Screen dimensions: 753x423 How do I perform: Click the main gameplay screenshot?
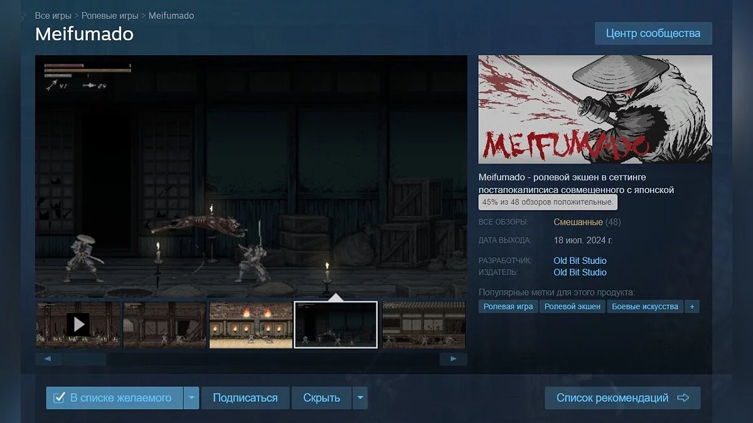[x=251, y=176]
